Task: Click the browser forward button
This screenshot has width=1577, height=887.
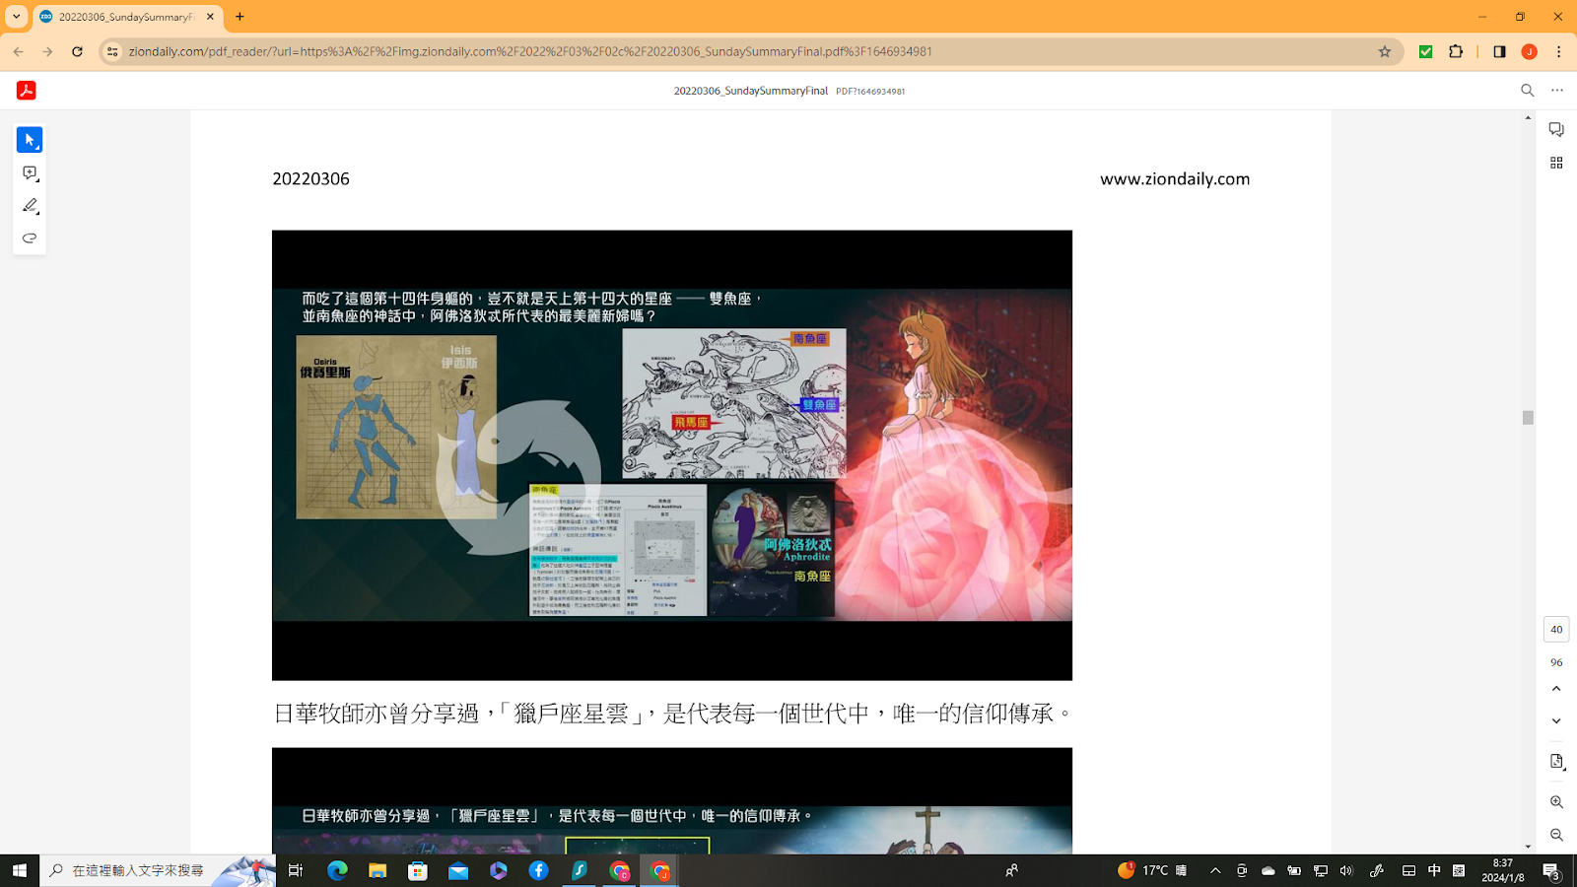Action: coord(47,51)
